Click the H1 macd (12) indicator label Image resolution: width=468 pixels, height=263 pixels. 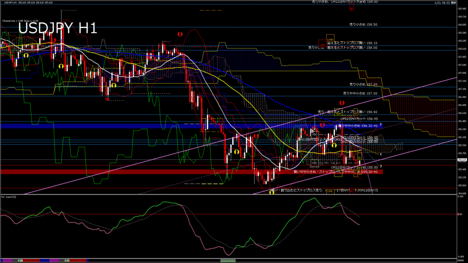(x=10, y=197)
